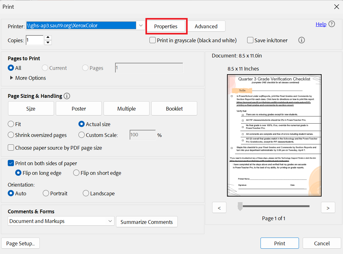
Task: Go to next preview page arrow
Action: [x=328, y=208]
